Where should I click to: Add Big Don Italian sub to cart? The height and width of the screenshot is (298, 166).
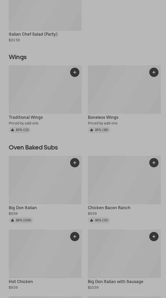point(75,163)
